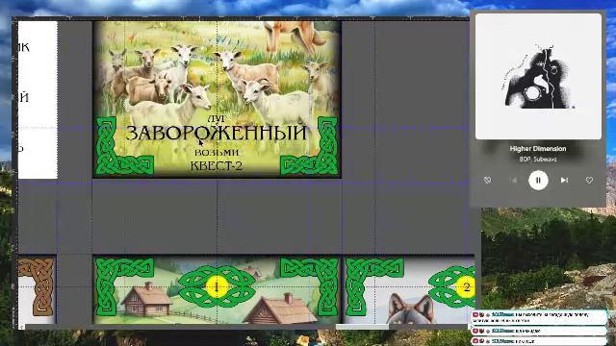Open the bottom chat message in stream overlay
616x346 pixels.
(538, 341)
